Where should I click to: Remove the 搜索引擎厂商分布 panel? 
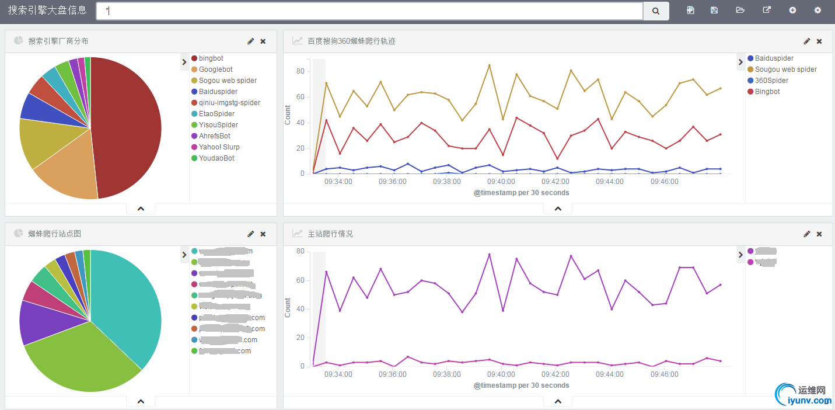tap(263, 41)
